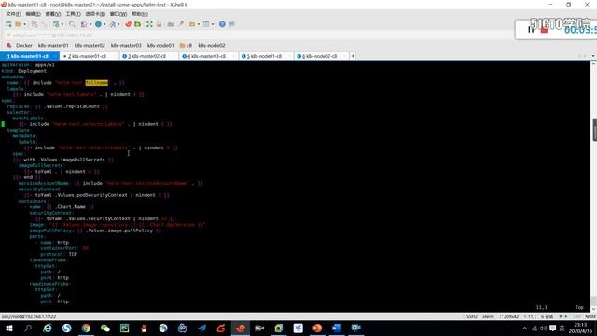The width and height of the screenshot is (597, 336).
Task: Toggle full screen mode icon
Action: (x=149, y=24)
